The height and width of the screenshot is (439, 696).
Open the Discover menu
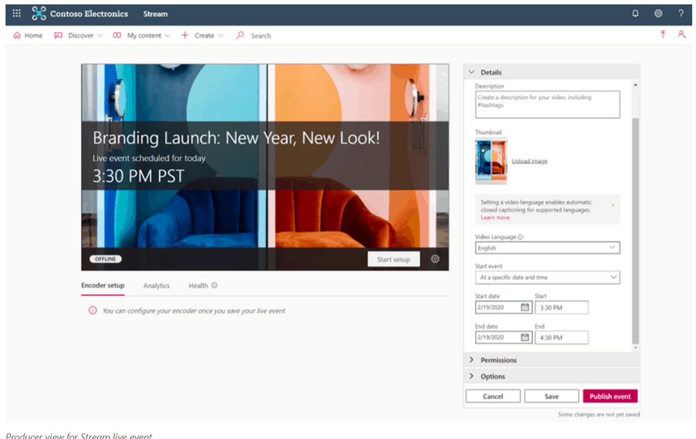click(x=80, y=35)
